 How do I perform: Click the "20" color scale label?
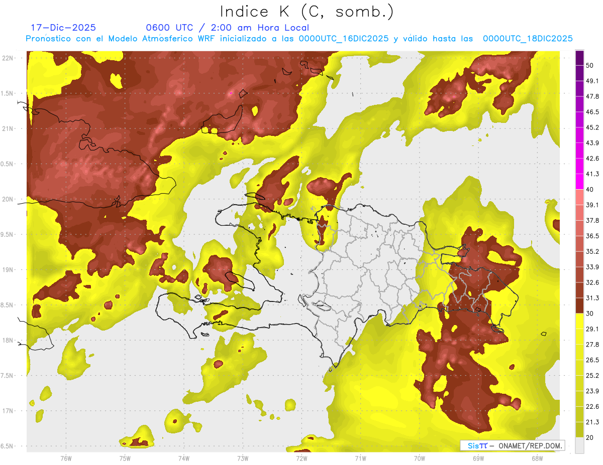pyautogui.click(x=590, y=437)
